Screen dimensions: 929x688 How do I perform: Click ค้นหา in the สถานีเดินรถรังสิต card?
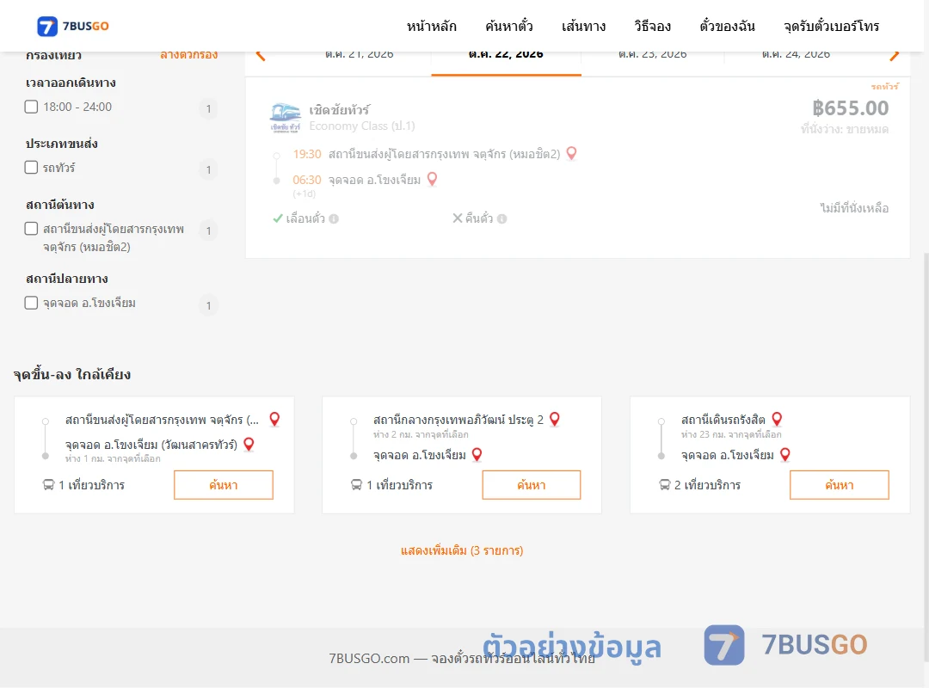click(840, 485)
